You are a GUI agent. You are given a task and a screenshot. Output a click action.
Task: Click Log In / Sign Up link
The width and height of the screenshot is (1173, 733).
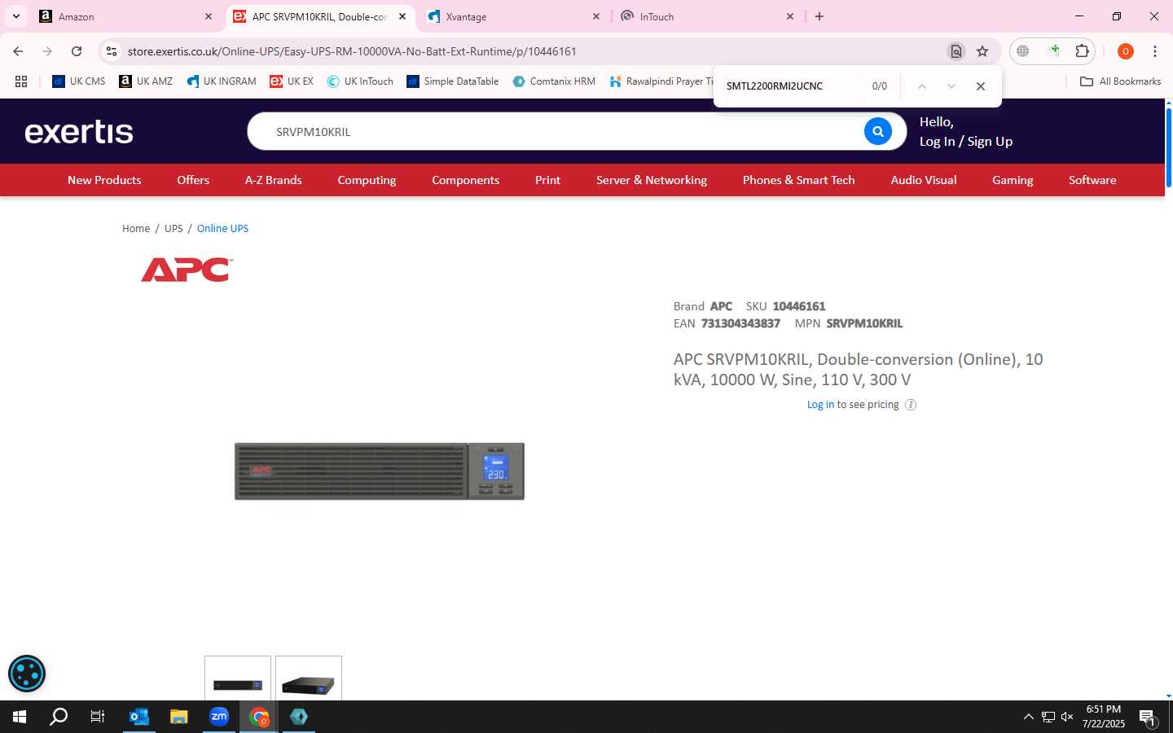pyautogui.click(x=966, y=141)
